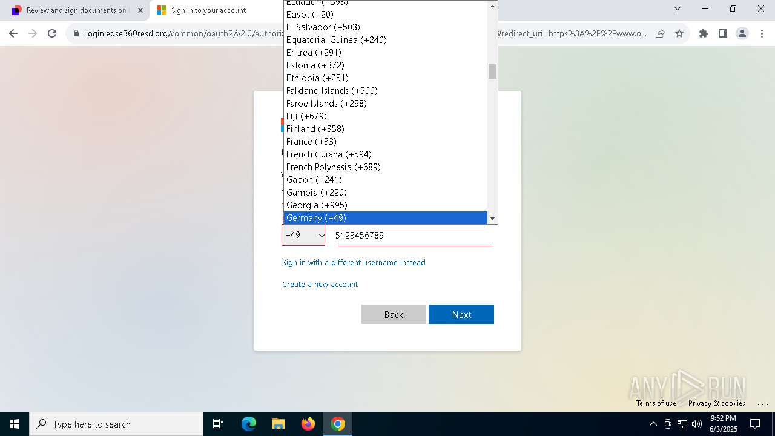Pick Estonia (+372) in country list
Image resolution: width=775 pixels, height=436 pixels.
coord(386,65)
